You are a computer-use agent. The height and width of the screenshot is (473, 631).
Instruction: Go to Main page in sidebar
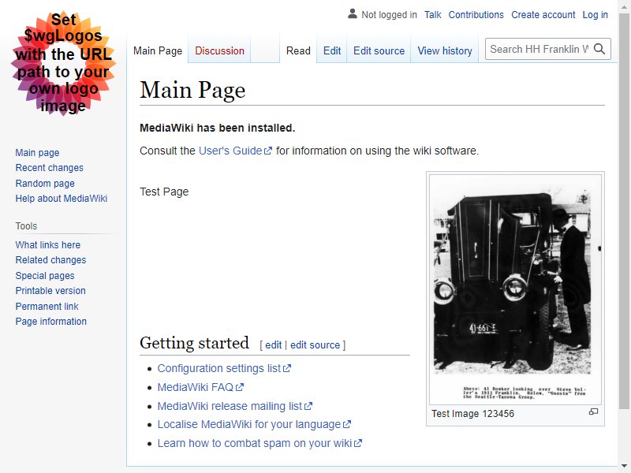[x=37, y=153]
